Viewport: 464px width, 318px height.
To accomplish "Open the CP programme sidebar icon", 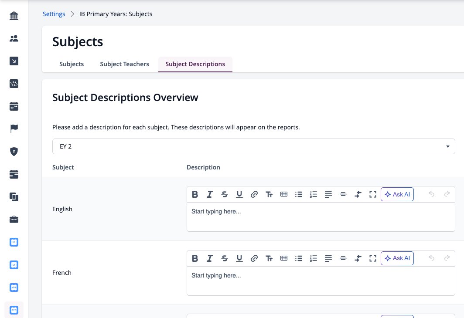I will 14,265.
